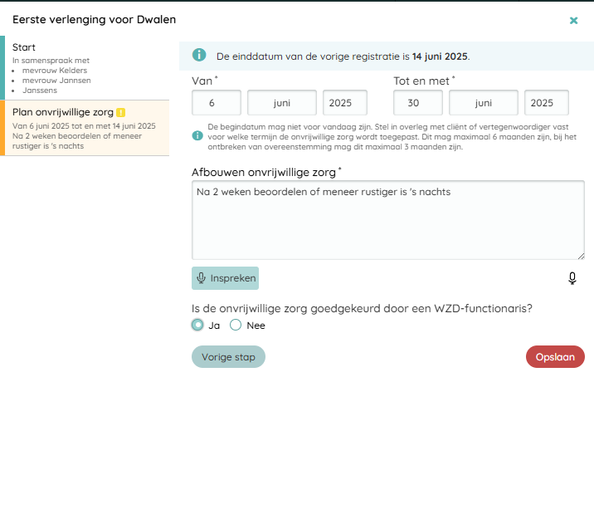
Task: Open the Van month field showing juni
Action: [x=282, y=103]
